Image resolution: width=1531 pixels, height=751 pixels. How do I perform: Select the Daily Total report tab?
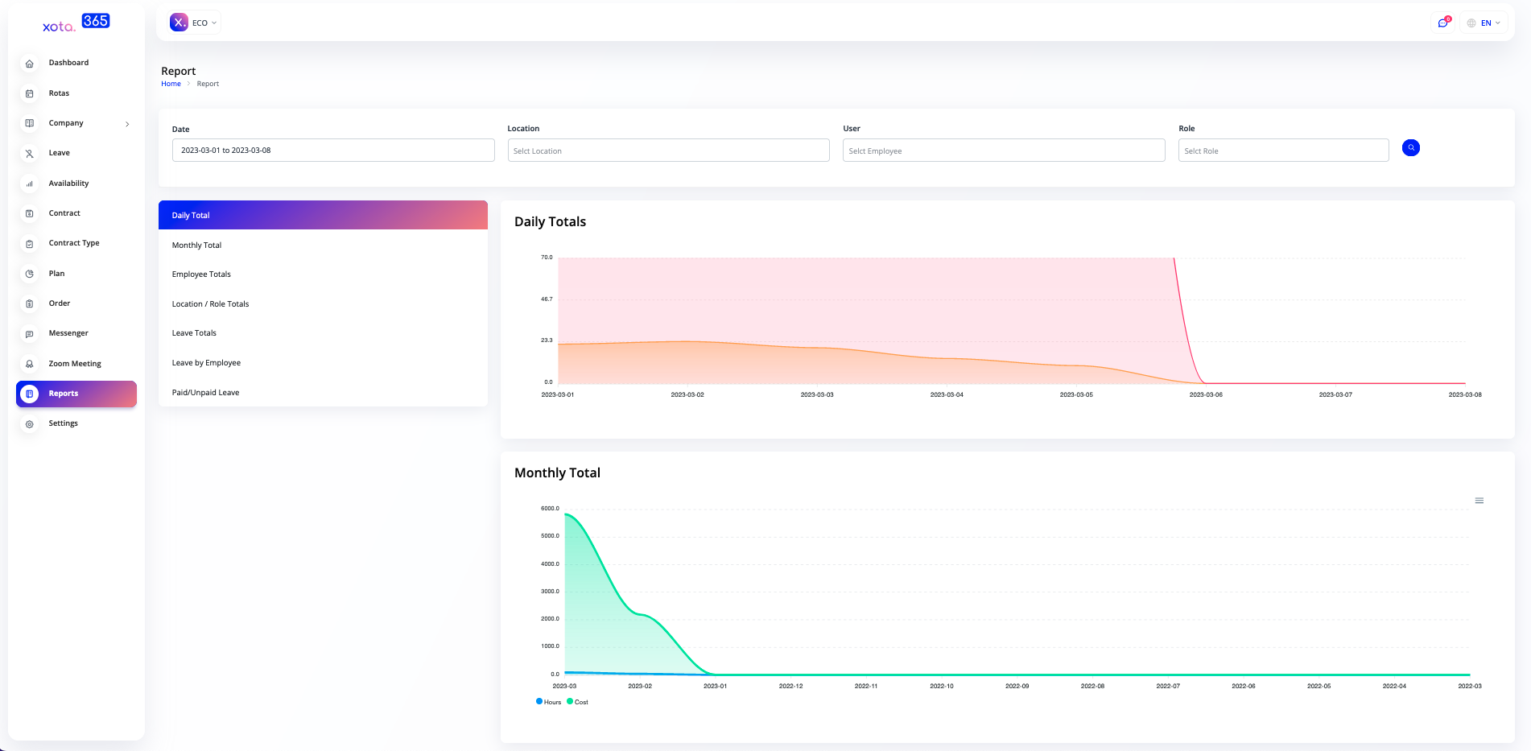pos(323,216)
